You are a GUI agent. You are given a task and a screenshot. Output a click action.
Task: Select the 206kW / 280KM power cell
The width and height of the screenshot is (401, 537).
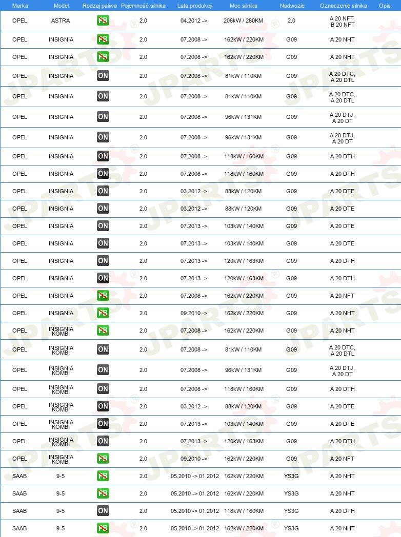[x=244, y=20]
